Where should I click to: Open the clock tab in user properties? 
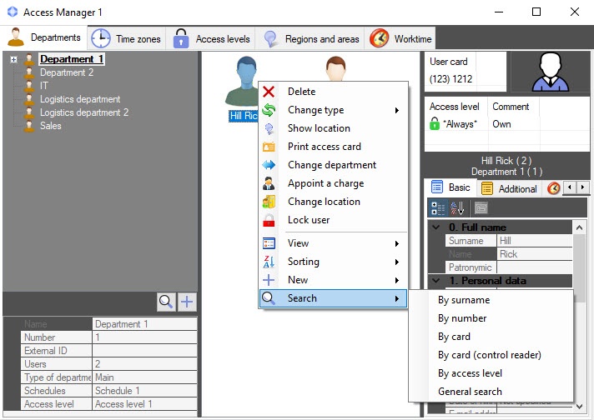[x=553, y=188]
